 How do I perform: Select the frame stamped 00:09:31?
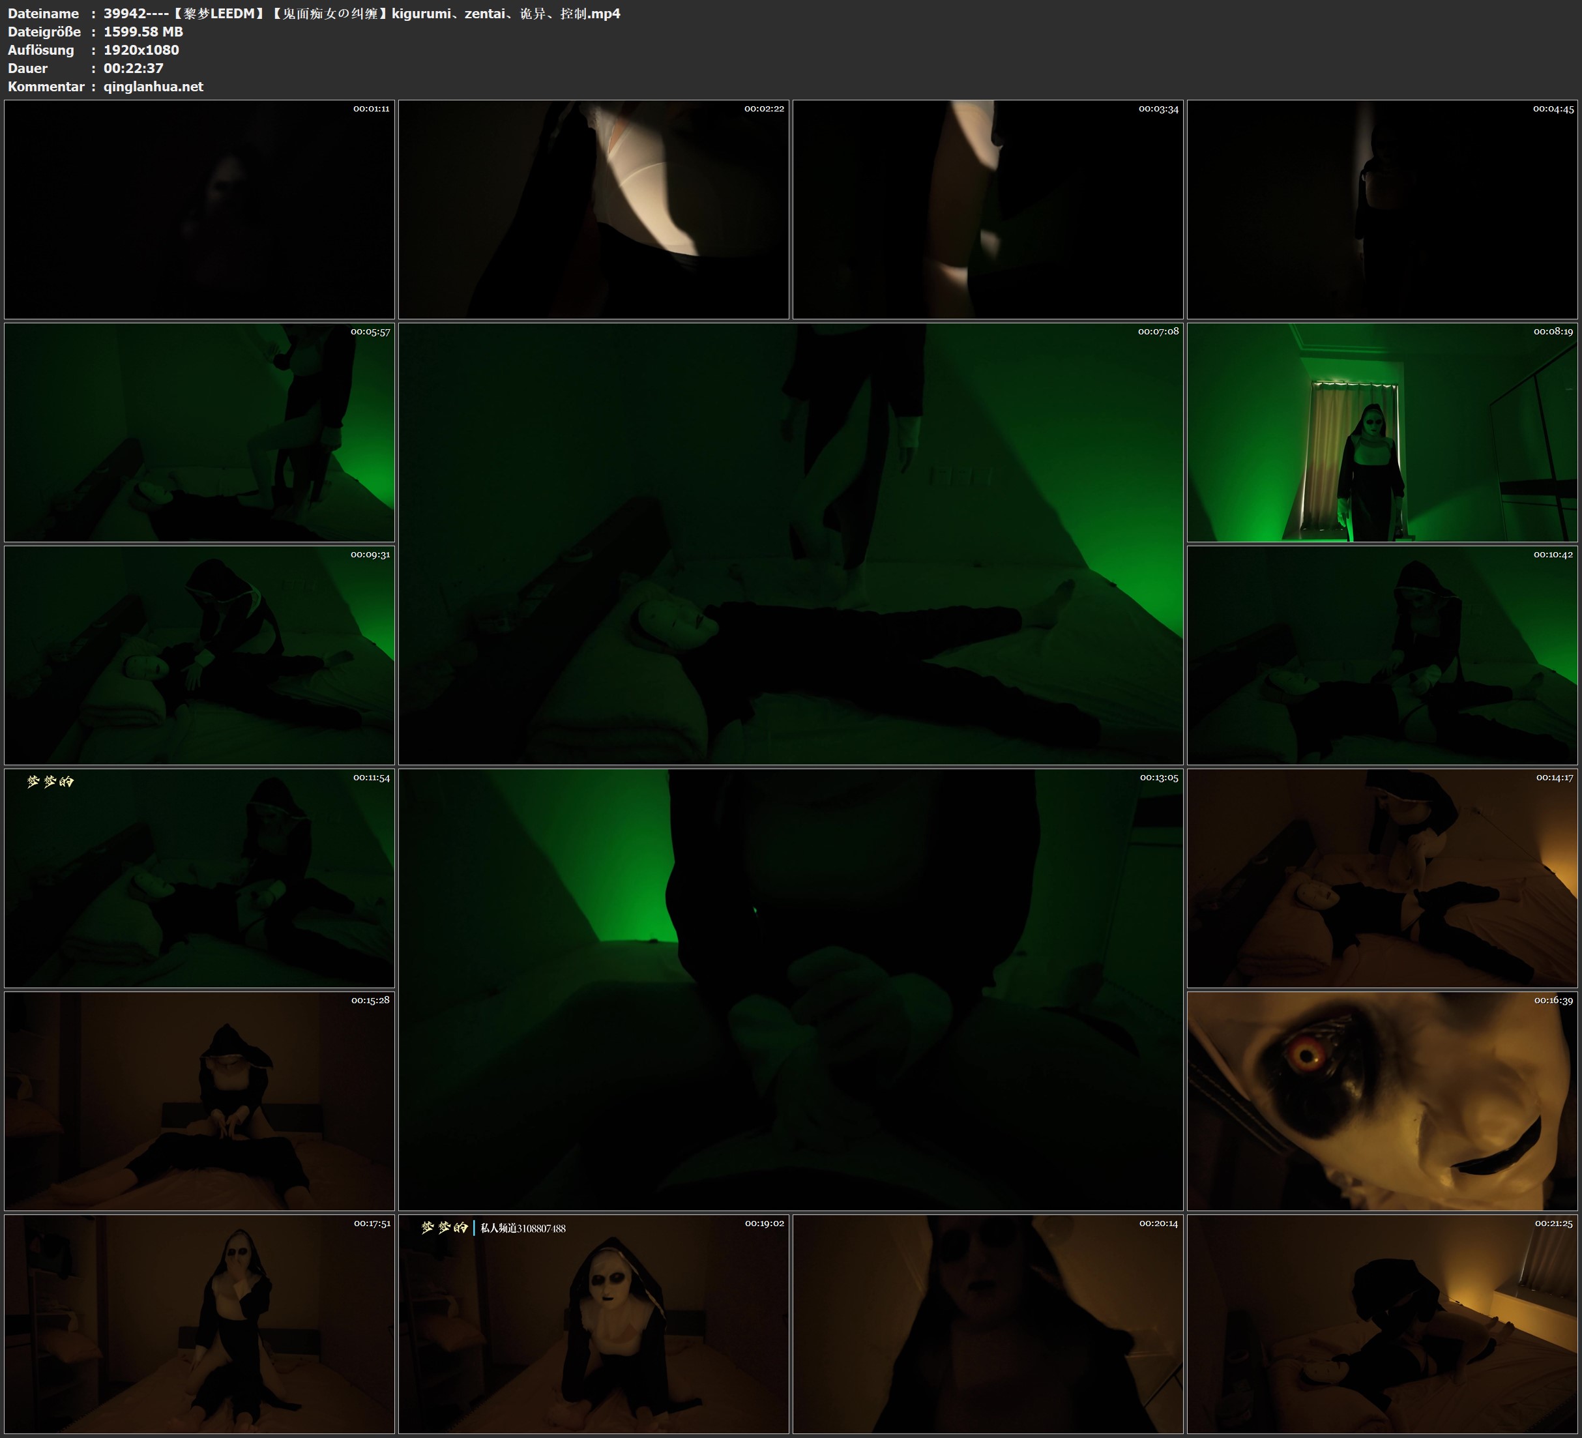click(x=199, y=654)
